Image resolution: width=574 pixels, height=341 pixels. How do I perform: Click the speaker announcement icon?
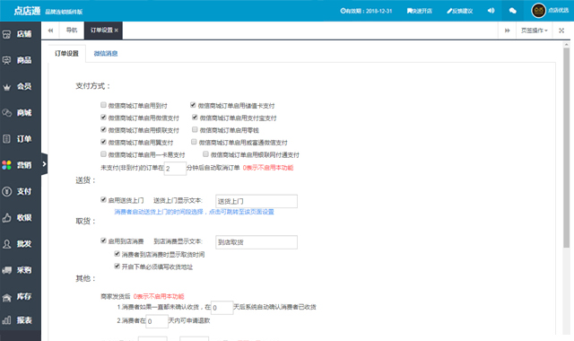[491, 11]
